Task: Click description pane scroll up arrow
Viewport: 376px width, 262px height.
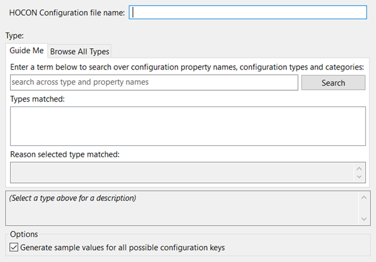Action: point(363,197)
